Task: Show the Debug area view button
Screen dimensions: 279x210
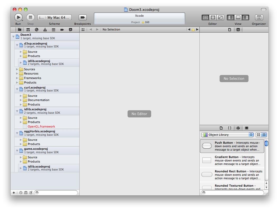Action: 238,17
